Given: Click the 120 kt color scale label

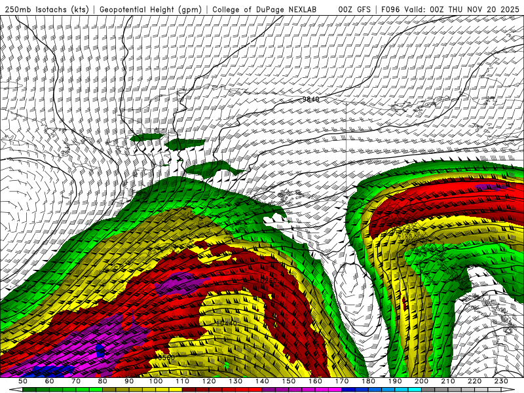Looking at the screenshot, I should click(209, 381).
